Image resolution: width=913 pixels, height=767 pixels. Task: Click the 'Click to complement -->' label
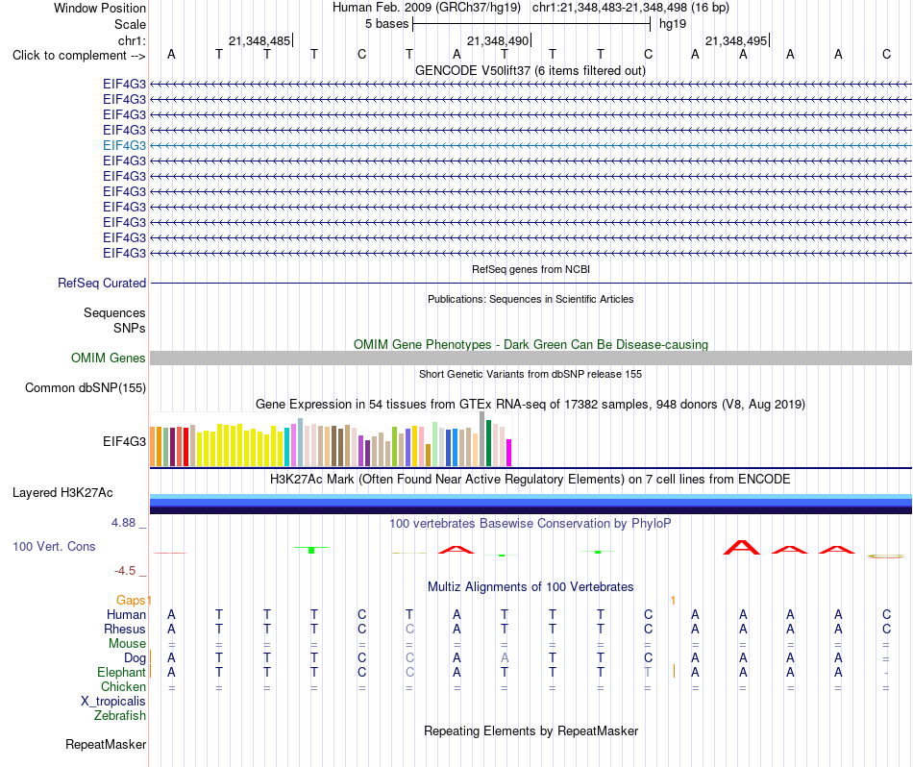click(x=79, y=56)
